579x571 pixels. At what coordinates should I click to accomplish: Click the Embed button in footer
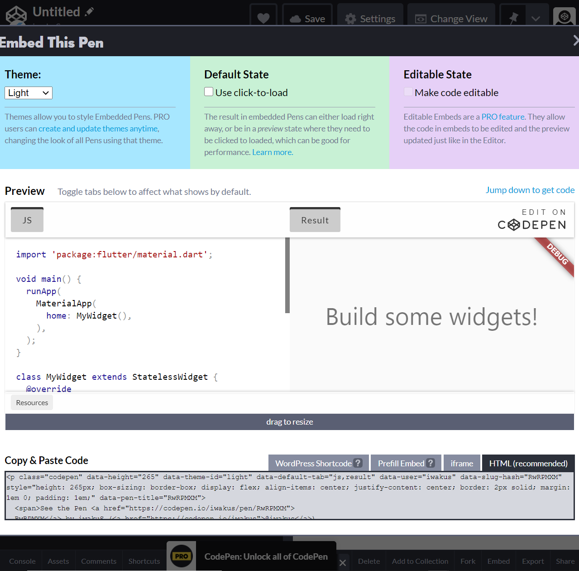[498, 561]
